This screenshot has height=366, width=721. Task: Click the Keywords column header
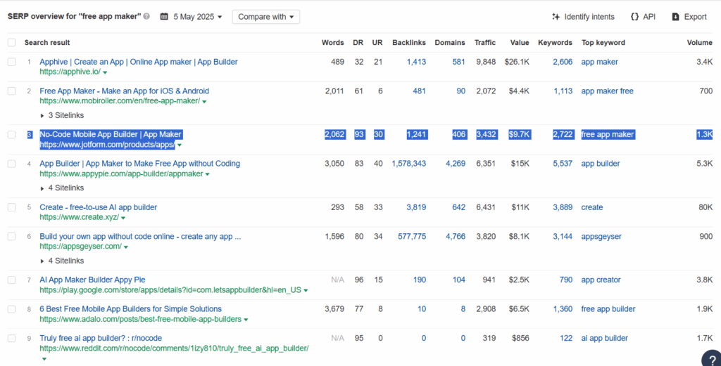(x=555, y=43)
